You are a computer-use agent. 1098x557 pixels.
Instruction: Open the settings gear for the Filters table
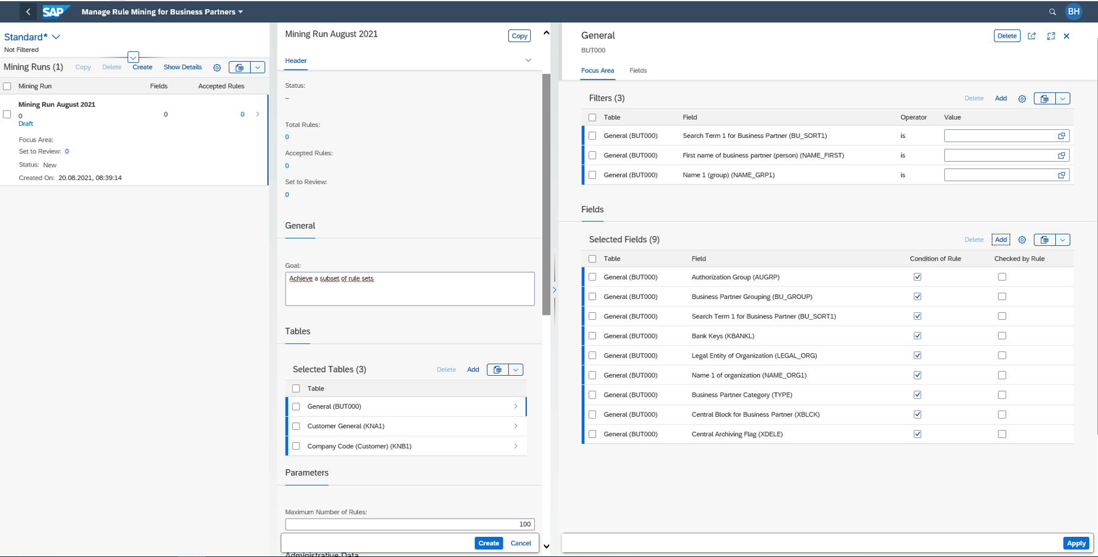[x=1022, y=98]
